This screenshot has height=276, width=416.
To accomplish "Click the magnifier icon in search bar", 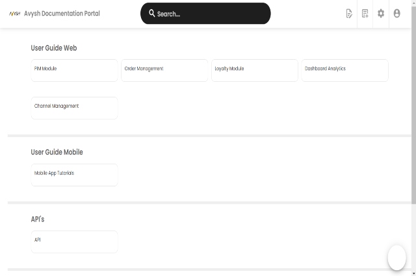I will click(151, 13).
